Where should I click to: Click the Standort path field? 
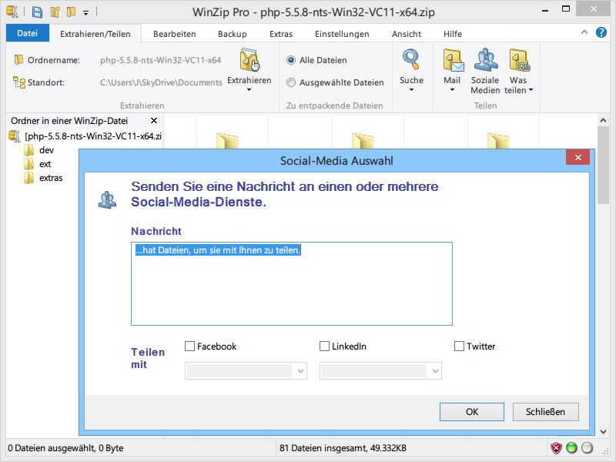point(161,82)
